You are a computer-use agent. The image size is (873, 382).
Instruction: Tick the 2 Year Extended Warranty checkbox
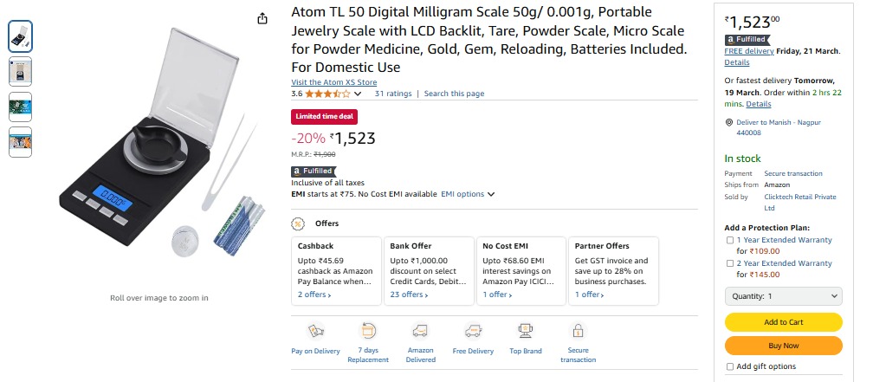pos(729,263)
